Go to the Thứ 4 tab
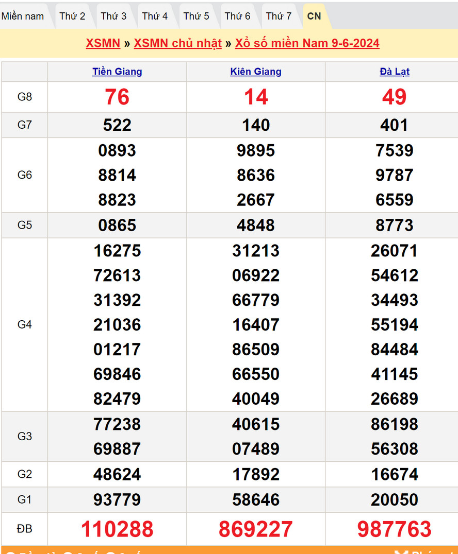Screen dimensions: 458x554 155,16
